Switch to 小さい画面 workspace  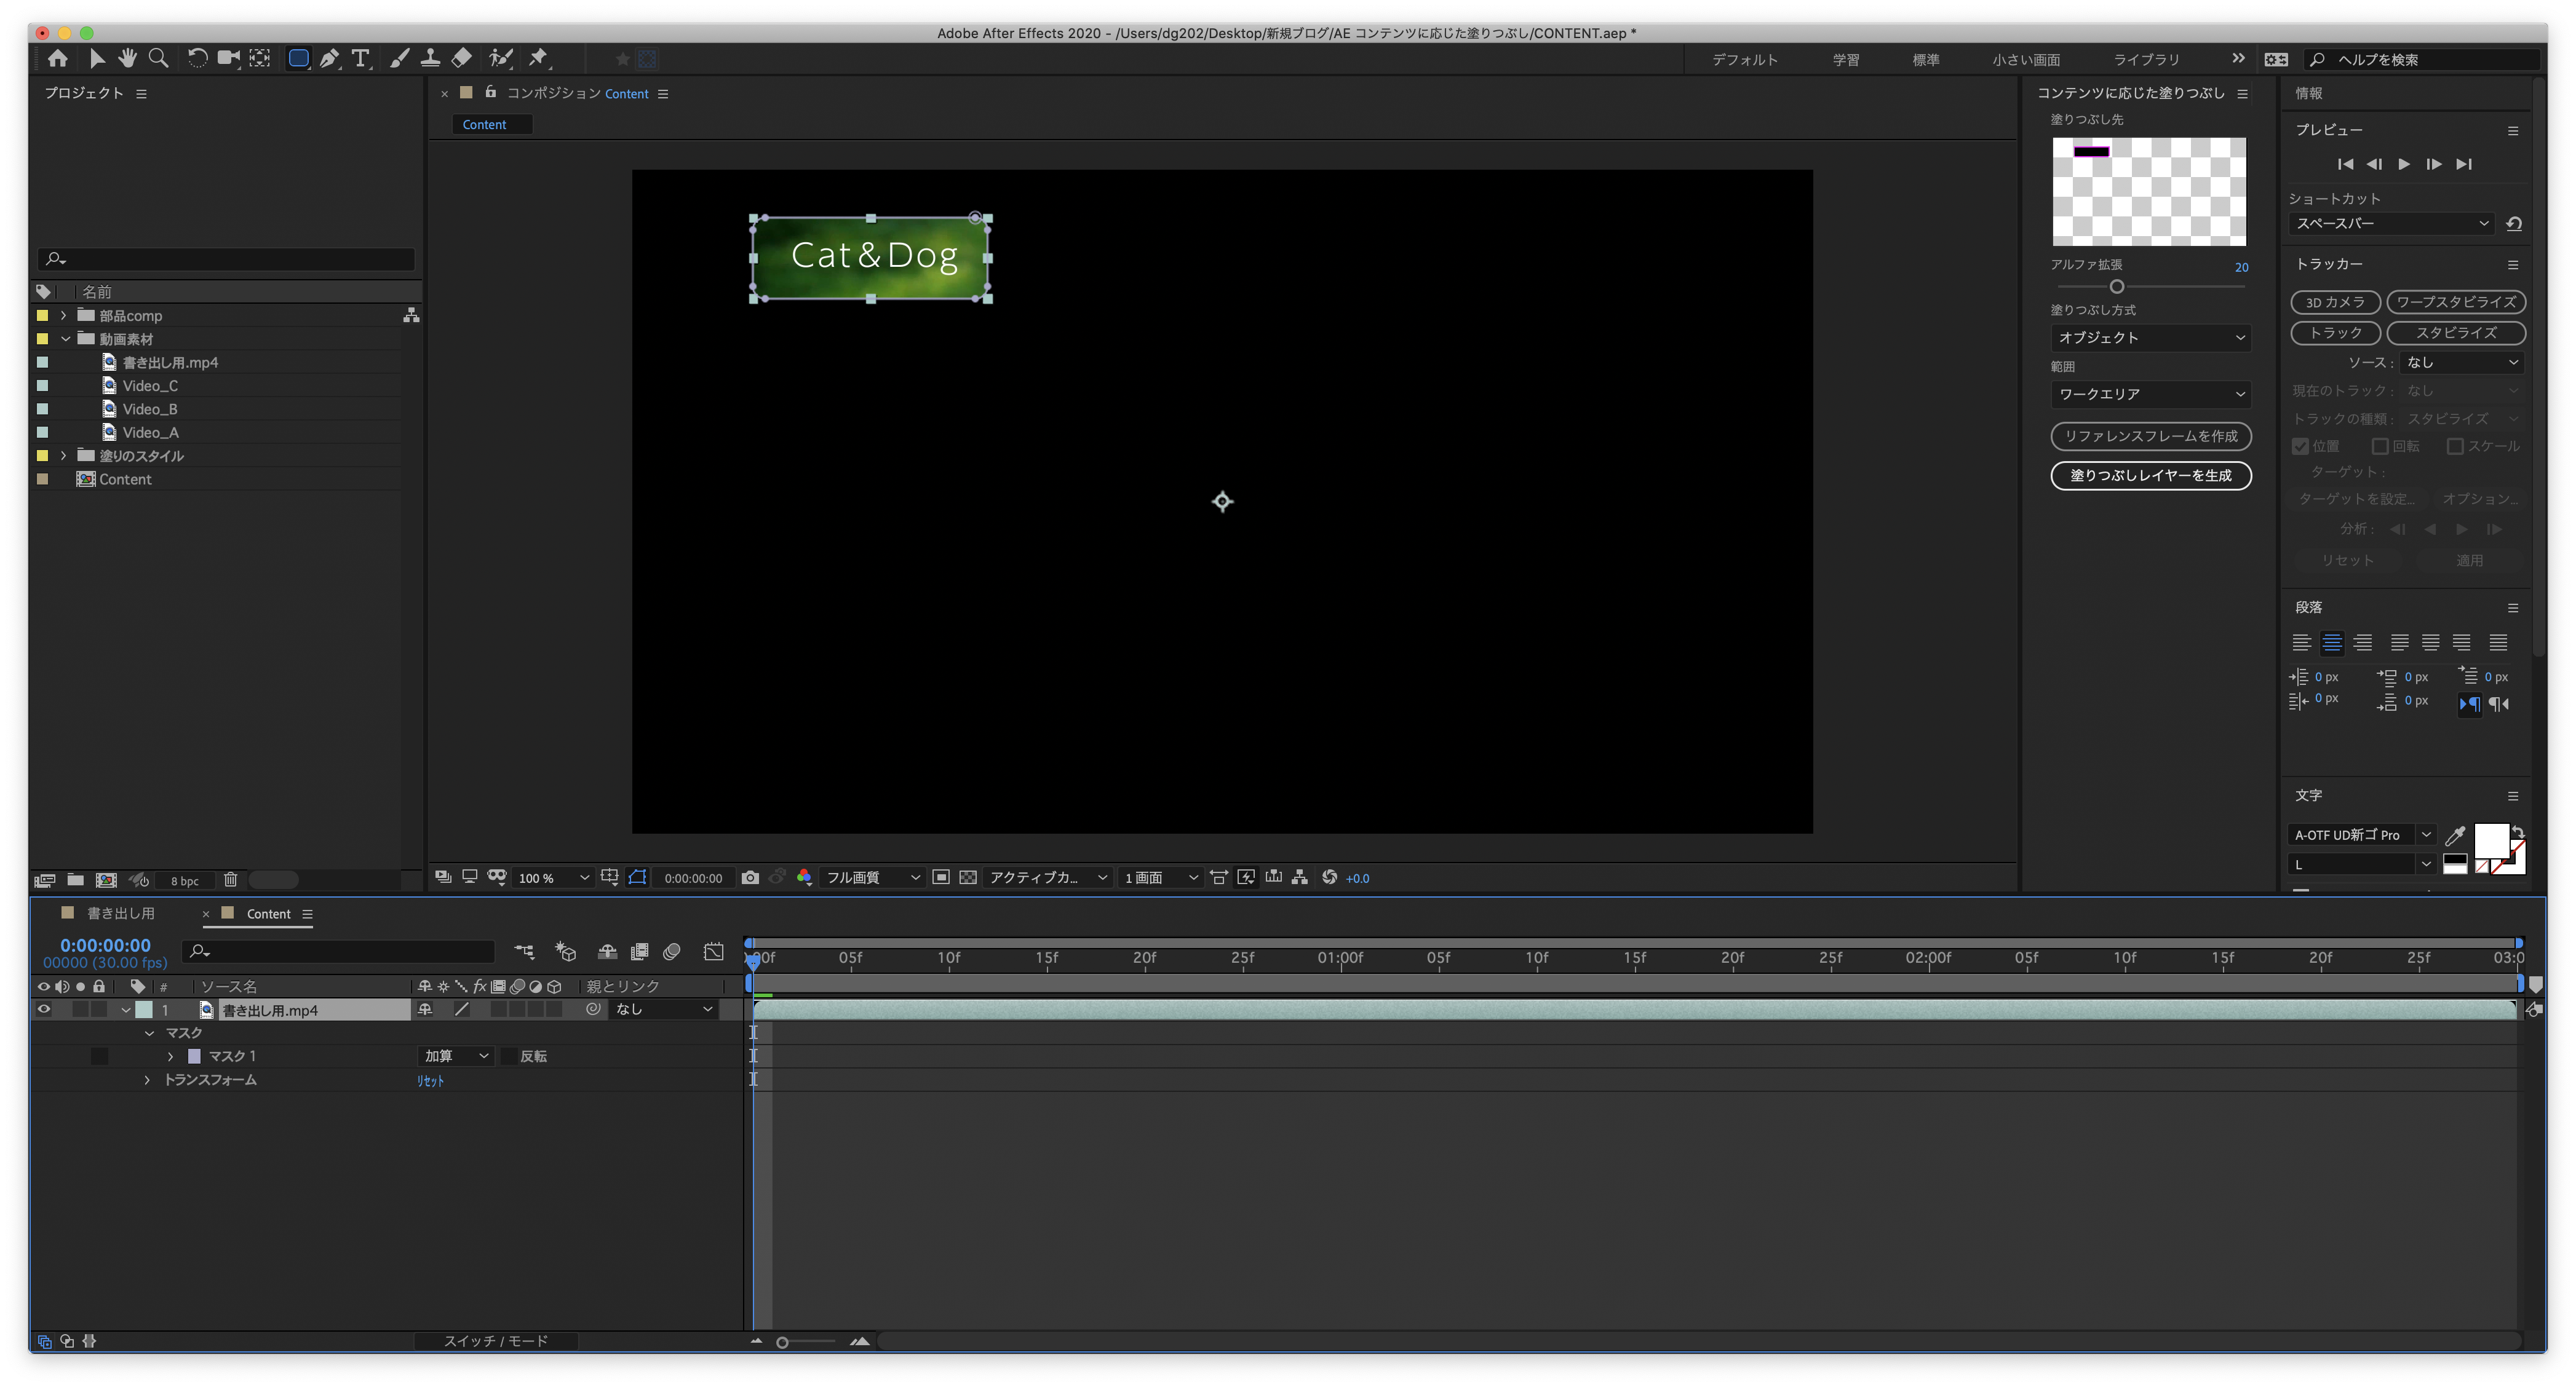2026,60
